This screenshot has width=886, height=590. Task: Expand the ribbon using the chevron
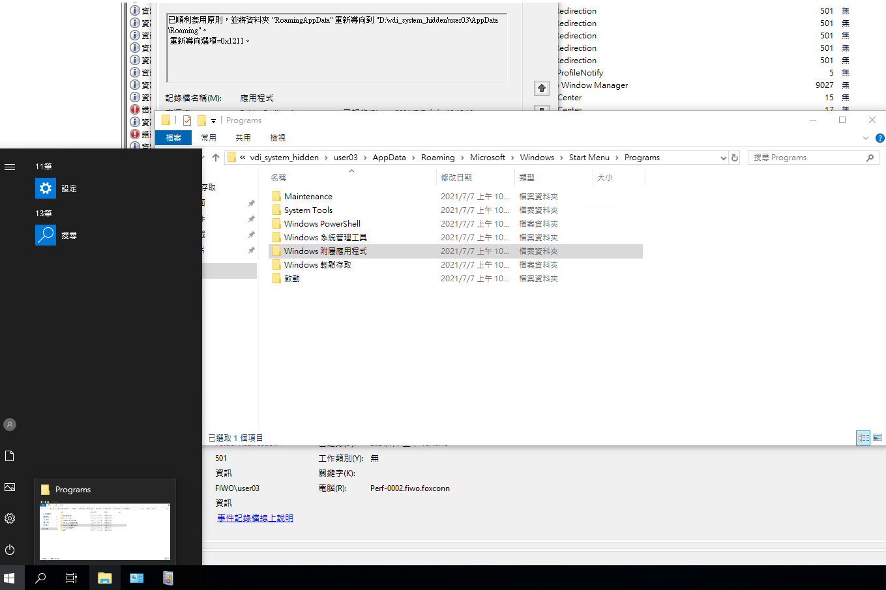point(866,138)
